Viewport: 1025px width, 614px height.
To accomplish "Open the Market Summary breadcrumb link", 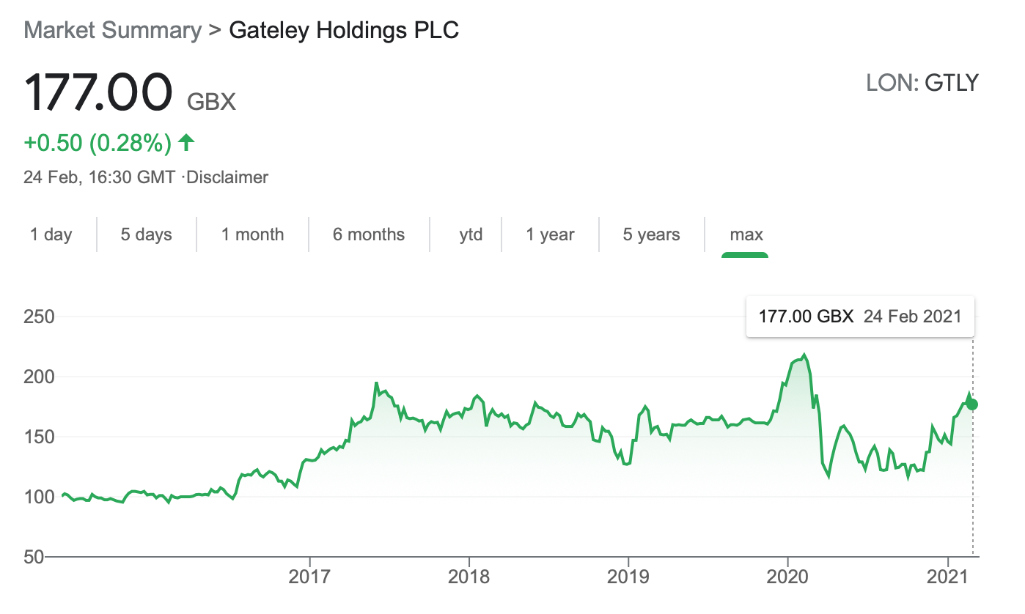I will [113, 30].
